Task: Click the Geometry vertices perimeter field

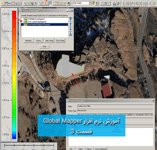Action: (115, 115)
